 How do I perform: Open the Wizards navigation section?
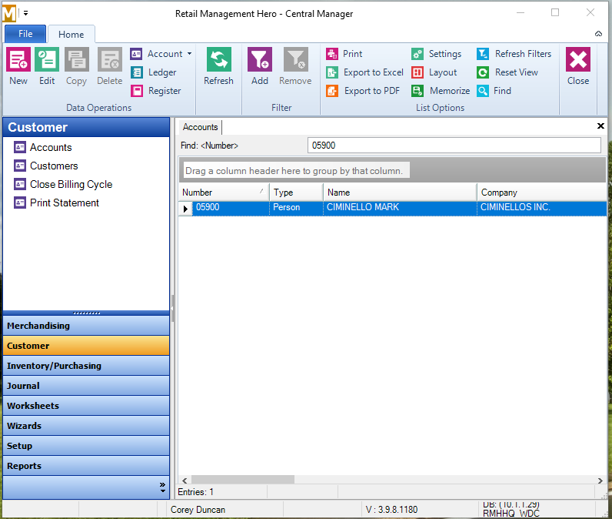click(86, 426)
